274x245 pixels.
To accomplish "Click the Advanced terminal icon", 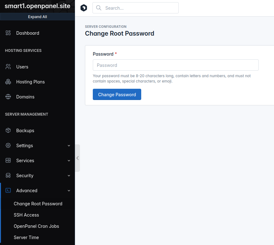I will [8, 190].
